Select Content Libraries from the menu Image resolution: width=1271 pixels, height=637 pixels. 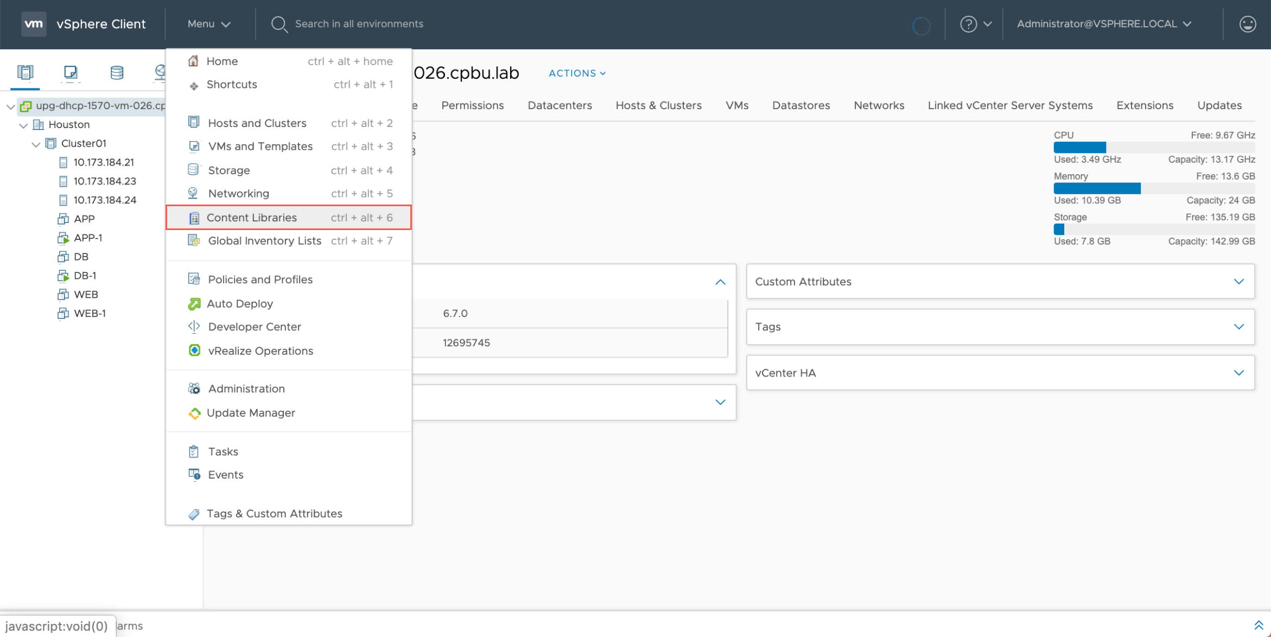[x=252, y=218]
